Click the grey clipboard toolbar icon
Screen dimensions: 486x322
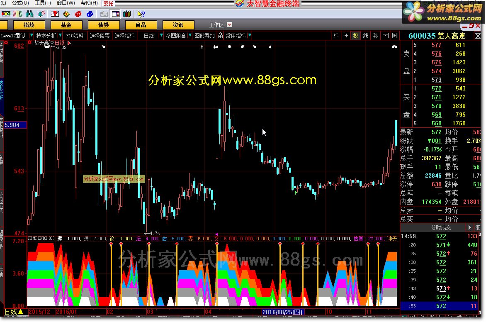point(104,14)
